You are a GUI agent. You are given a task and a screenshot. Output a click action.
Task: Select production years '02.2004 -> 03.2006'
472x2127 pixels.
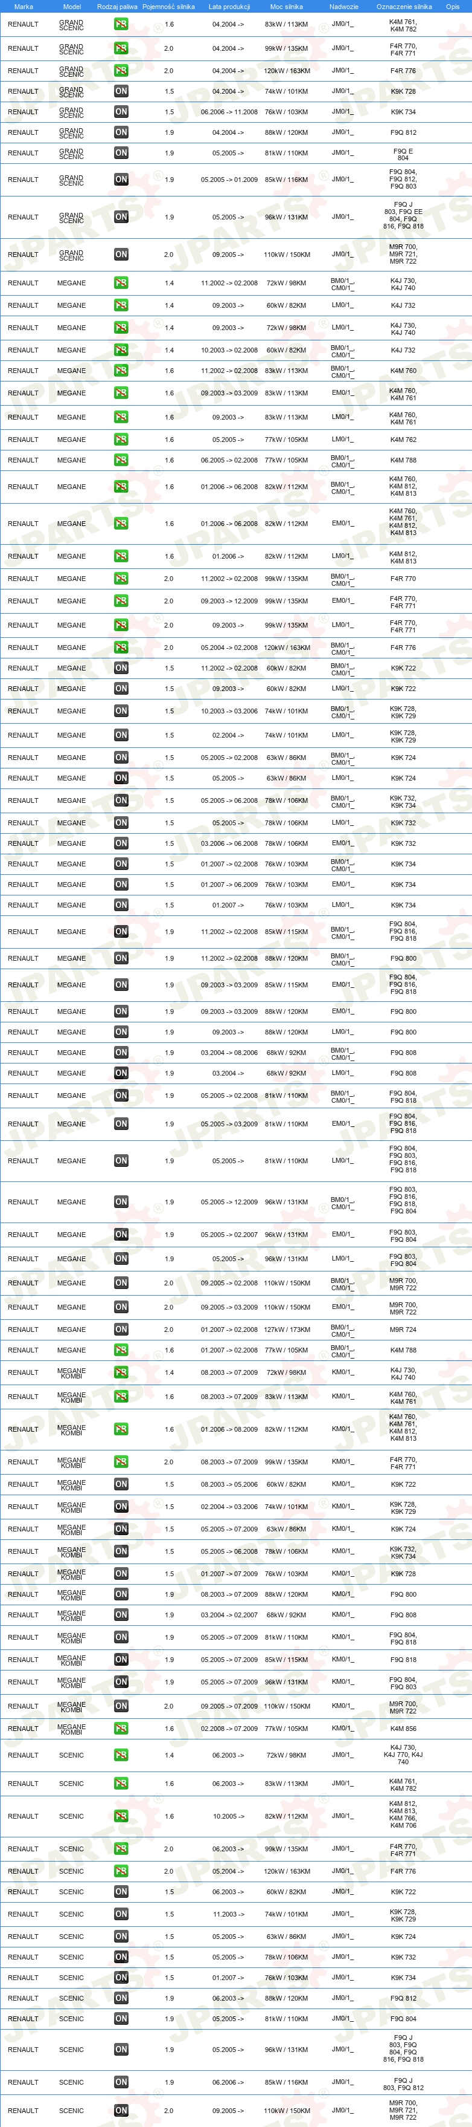(x=229, y=1507)
